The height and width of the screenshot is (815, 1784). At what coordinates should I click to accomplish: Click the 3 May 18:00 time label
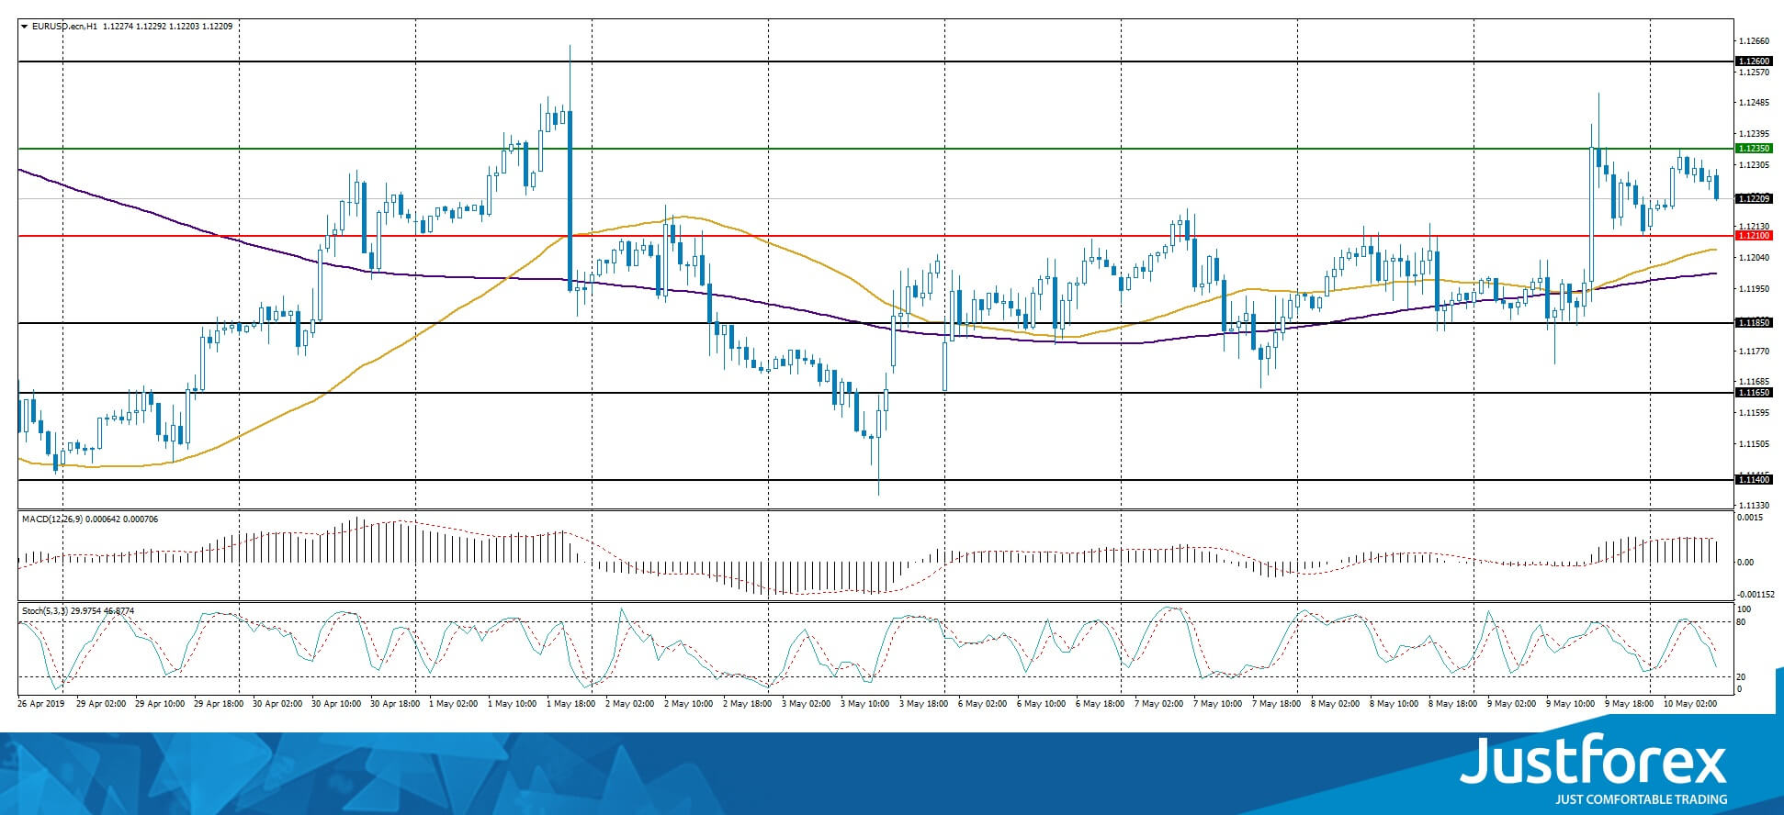tap(924, 704)
